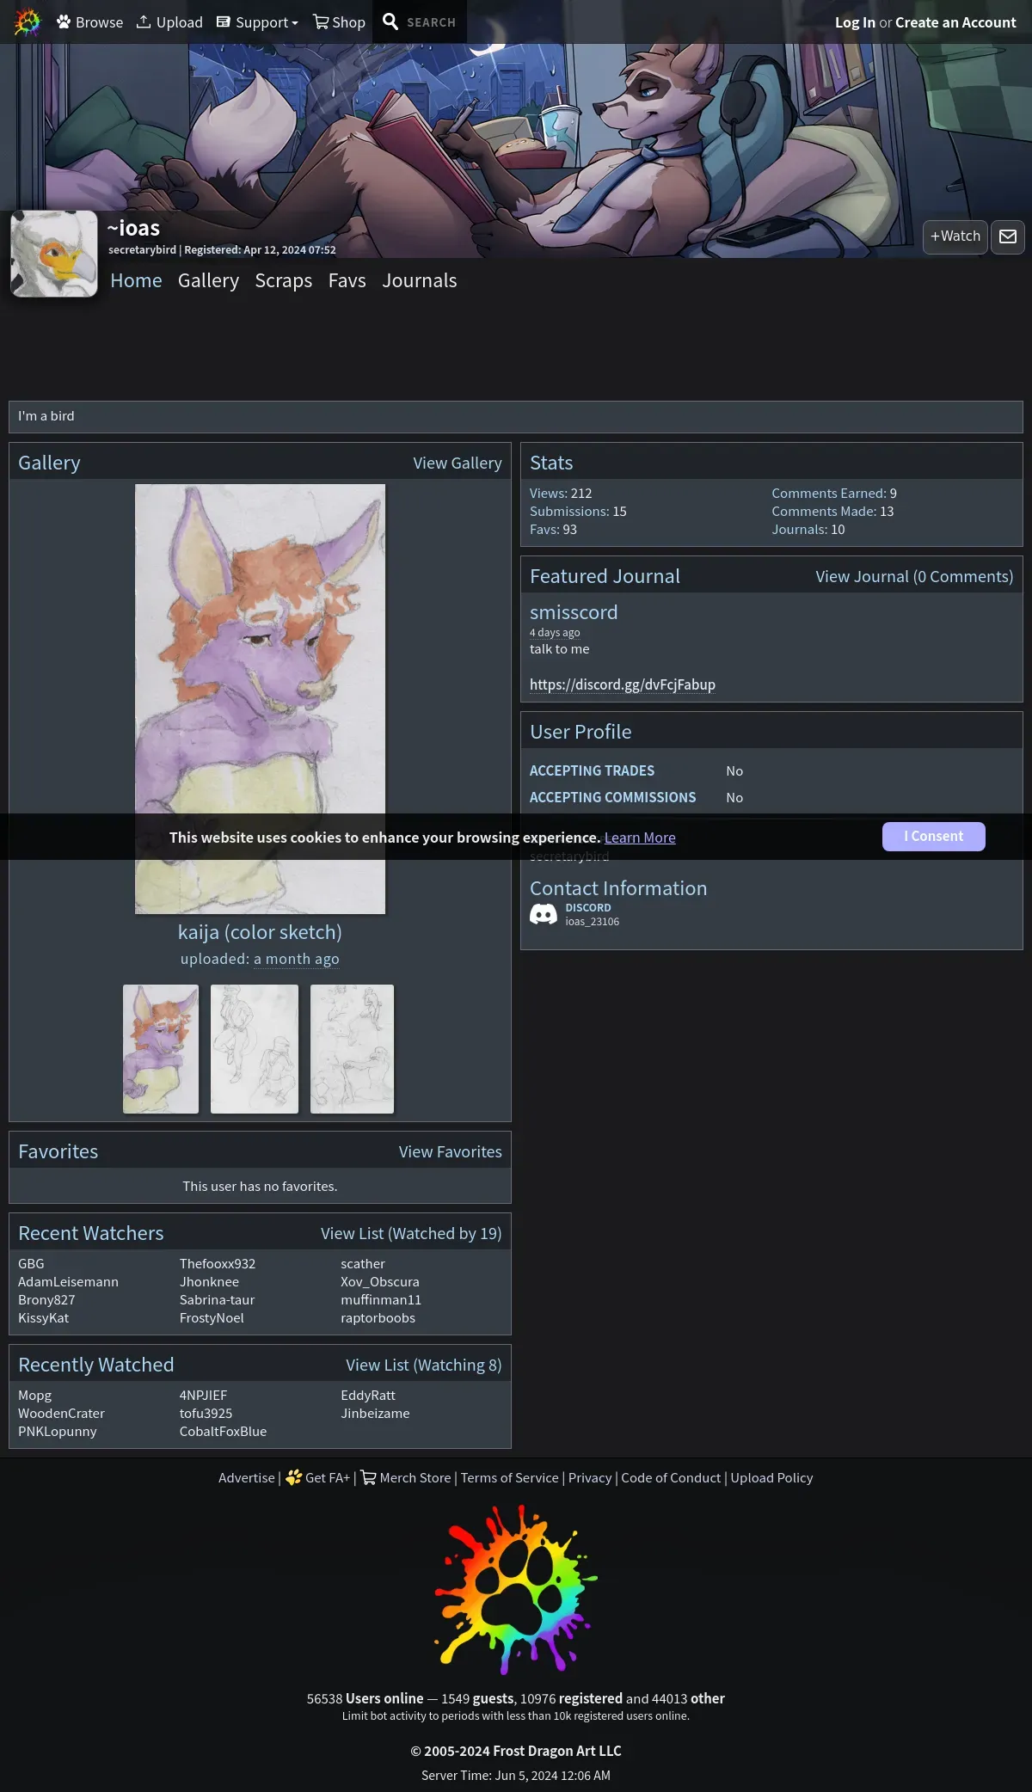Click watched user WoodenCrater
1032x1792 pixels.
coord(61,1413)
